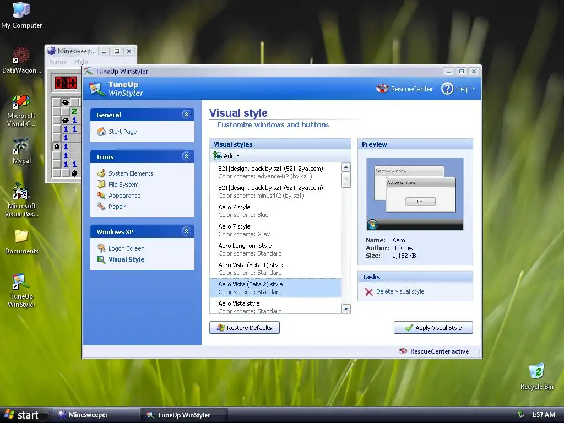
Task: Open the Help menu in Minesweeper
Action: point(81,62)
